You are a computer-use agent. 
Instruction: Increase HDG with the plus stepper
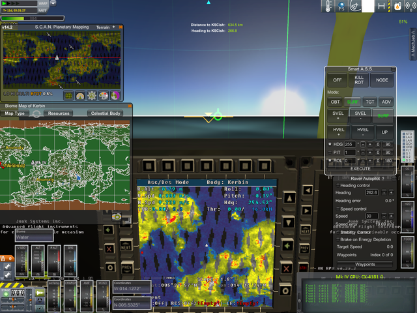click(x=369, y=144)
